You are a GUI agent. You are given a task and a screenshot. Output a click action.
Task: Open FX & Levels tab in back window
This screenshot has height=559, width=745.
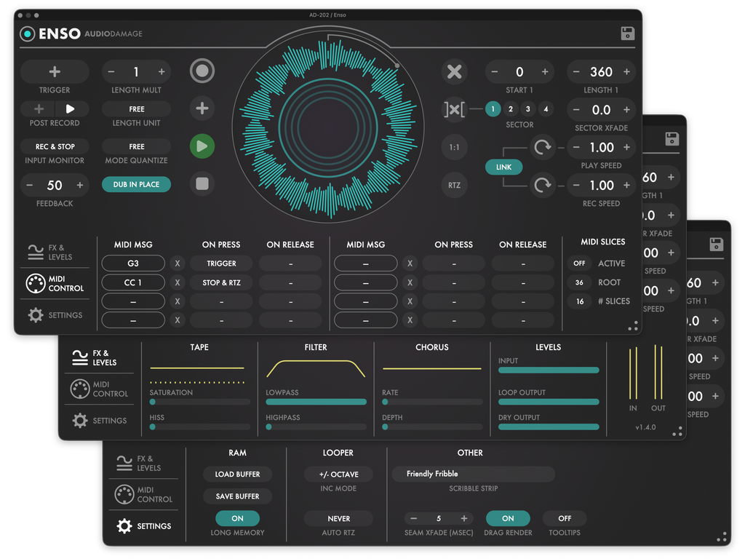(x=139, y=463)
